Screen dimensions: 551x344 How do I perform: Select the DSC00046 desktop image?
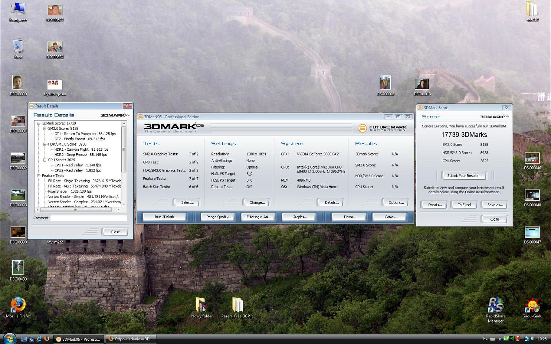[x=532, y=161]
